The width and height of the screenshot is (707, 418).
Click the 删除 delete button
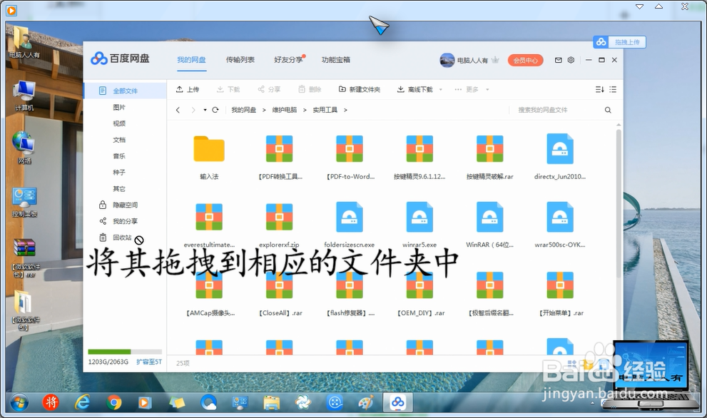[310, 89]
